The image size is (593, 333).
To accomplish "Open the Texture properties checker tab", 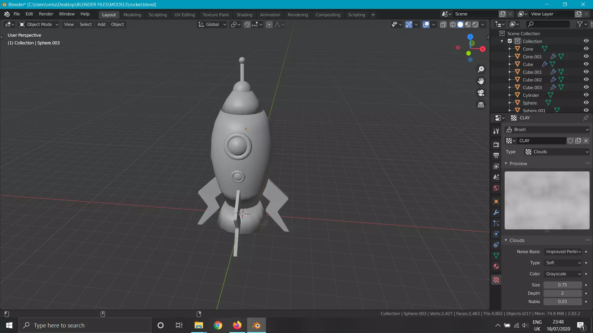I will (496, 280).
